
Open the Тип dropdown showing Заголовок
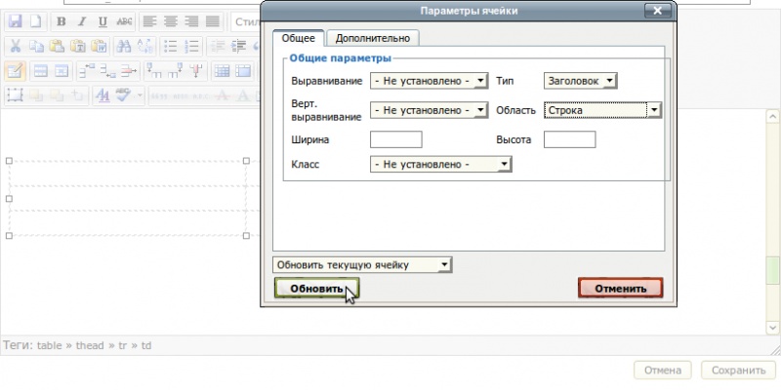coord(580,81)
